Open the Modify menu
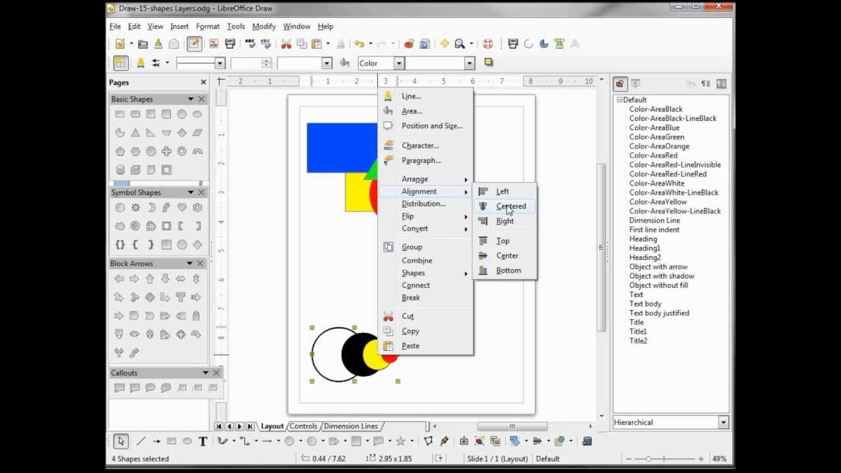The image size is (841, 473). tap(263, 26)
